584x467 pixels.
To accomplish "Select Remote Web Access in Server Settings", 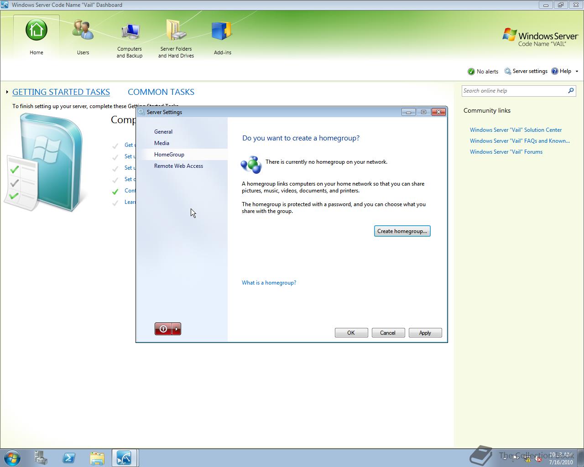I will 178,166.
